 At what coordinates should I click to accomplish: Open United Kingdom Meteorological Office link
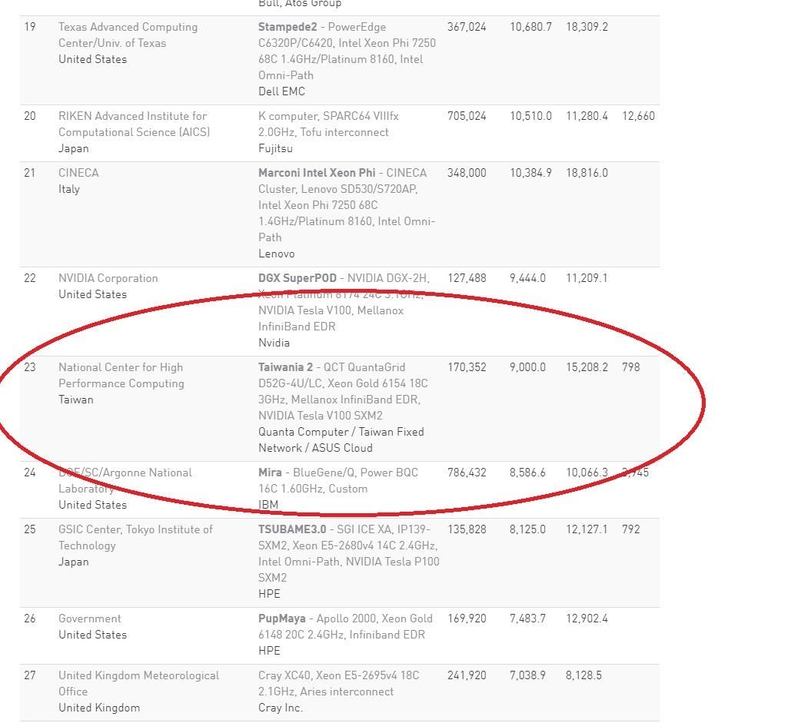point(138,683)
